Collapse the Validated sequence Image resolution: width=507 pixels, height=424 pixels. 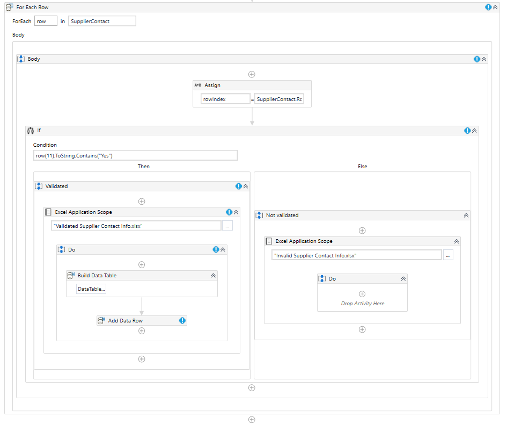(246, 186)
